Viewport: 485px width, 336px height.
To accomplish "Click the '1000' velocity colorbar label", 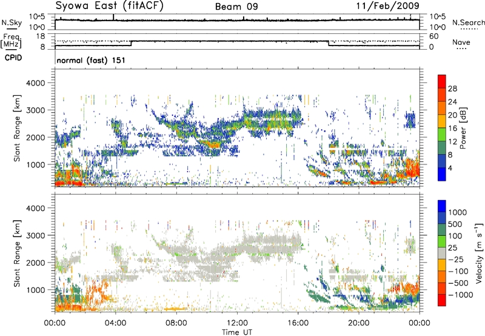I will [457, 212].
